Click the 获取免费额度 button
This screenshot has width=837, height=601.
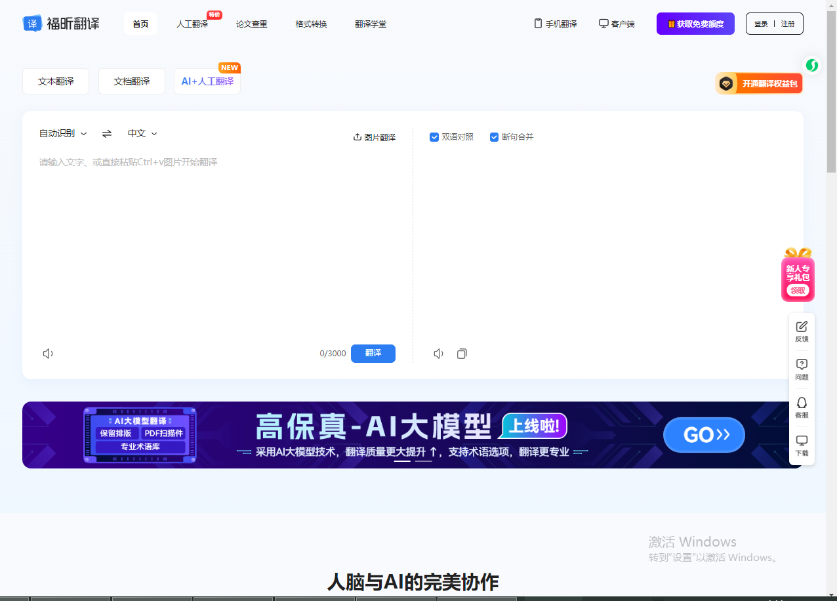tap(695, 24)
